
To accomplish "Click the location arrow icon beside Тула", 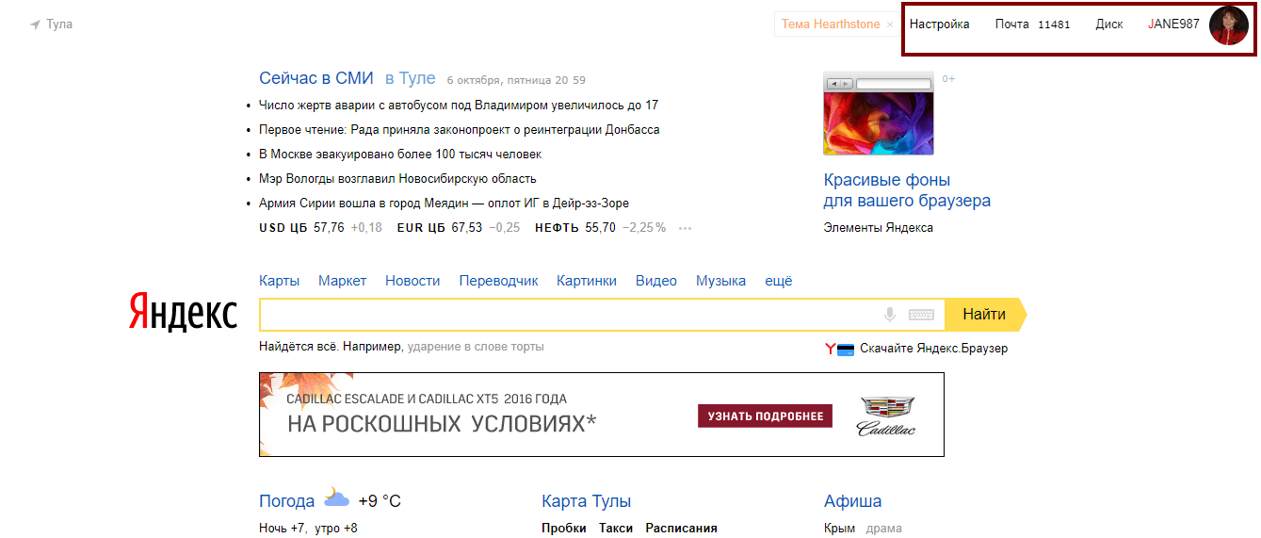I will click(x=35, y=24).
